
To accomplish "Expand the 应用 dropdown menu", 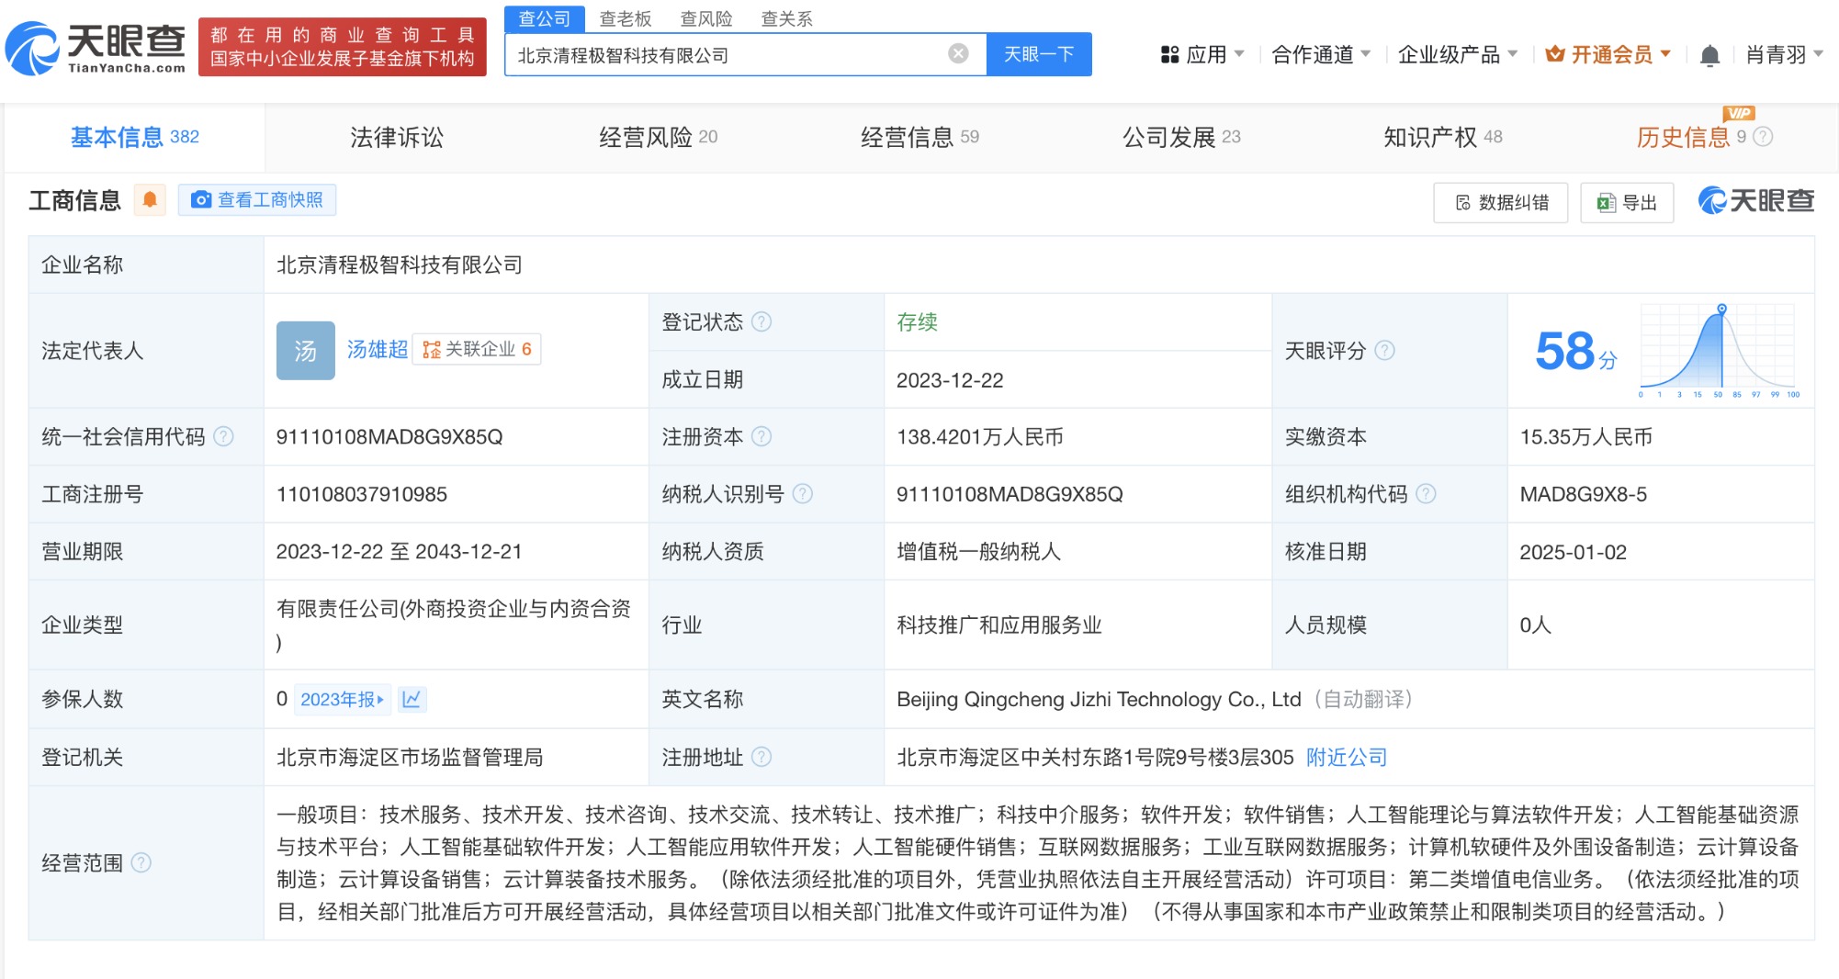I will pos(1202,55).
